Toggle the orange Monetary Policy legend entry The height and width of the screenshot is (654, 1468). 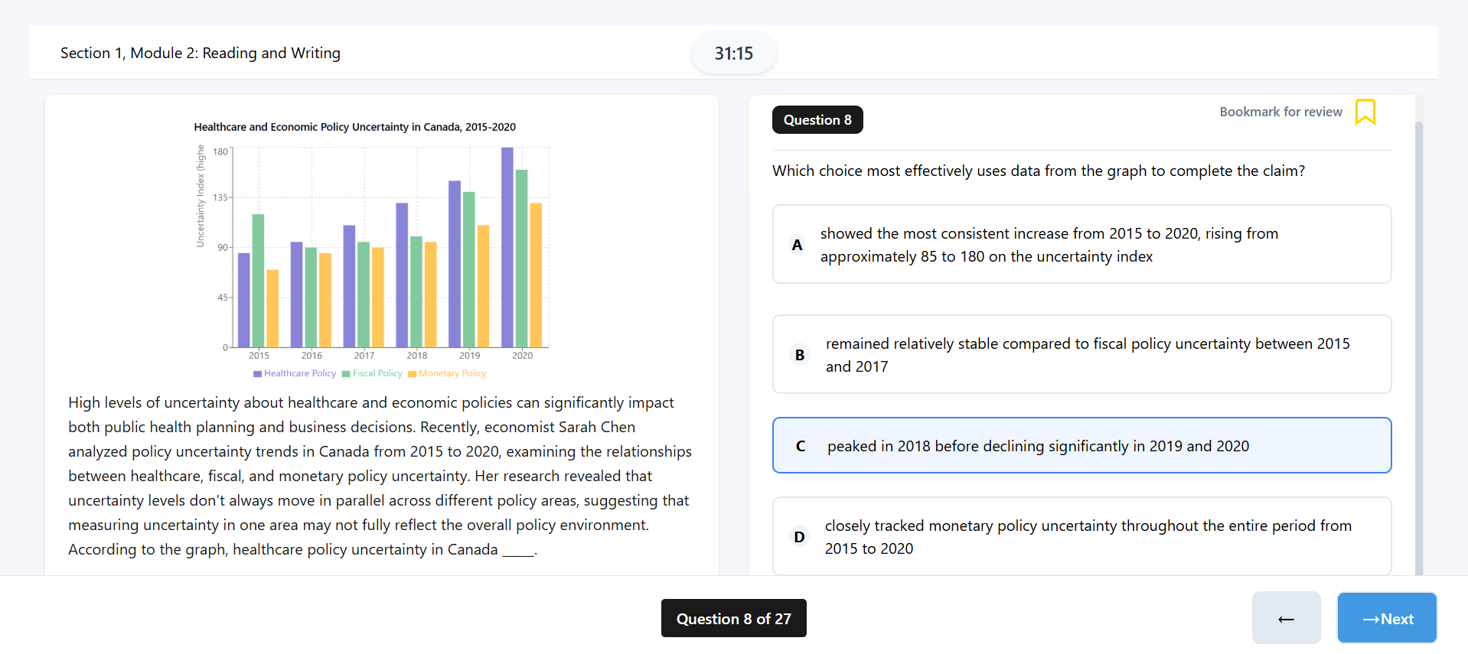click(x=448, y=374)
